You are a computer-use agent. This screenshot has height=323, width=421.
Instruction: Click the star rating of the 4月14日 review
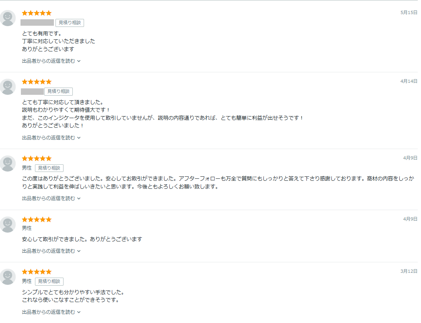[x=37, y=82]
